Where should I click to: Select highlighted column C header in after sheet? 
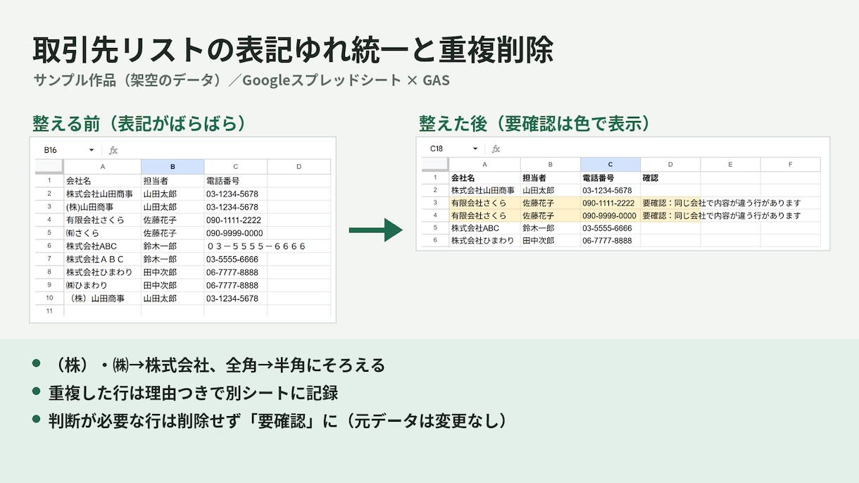click(x=610, y=165)
